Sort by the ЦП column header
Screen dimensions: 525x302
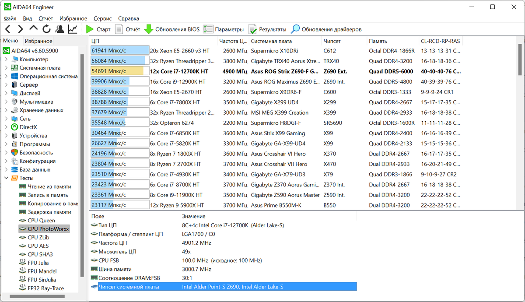click(x=153, y=41)
